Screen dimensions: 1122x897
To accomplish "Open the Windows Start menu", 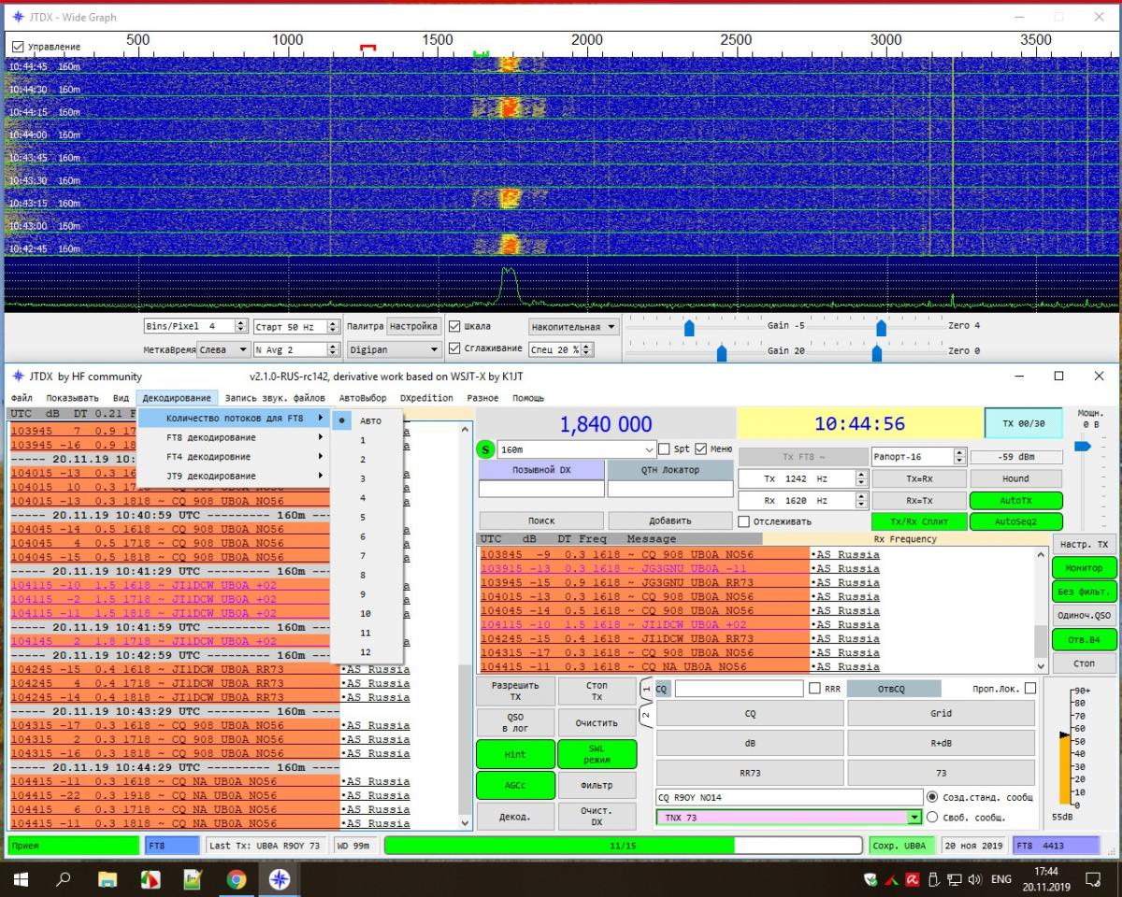I will pos(21,879).
